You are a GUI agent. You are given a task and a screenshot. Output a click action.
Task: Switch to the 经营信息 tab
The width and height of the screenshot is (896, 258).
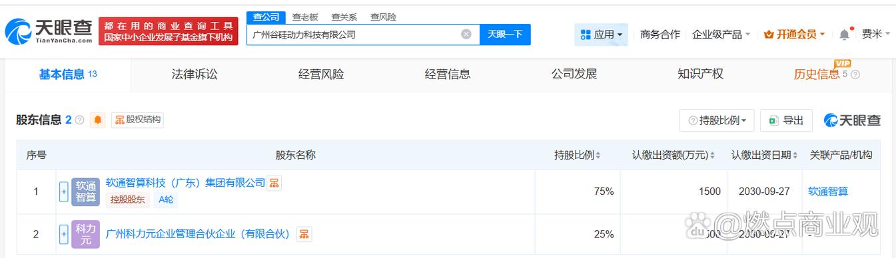(x=448, y=74)
